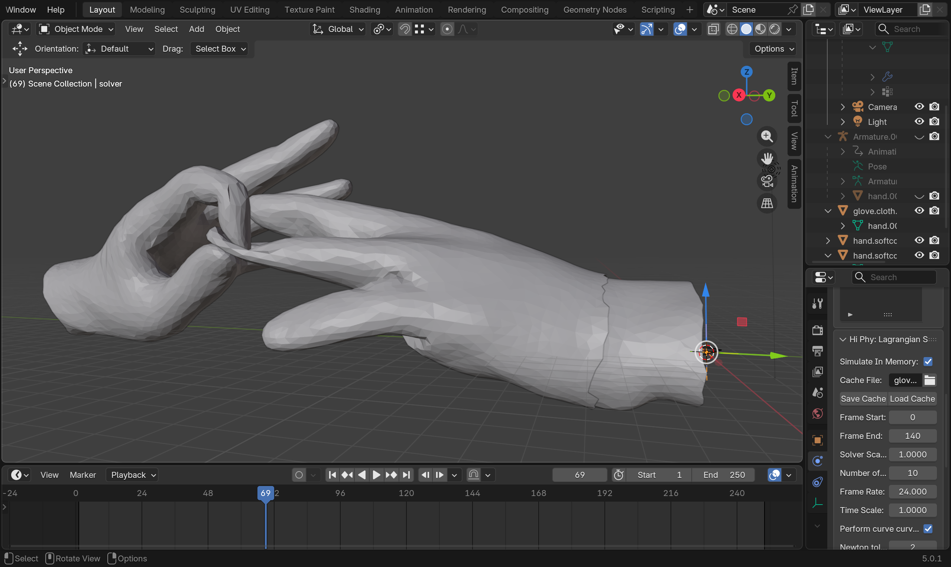
Task: Toggle Perform curve curv... checkbox
Action: pos(928,529)
